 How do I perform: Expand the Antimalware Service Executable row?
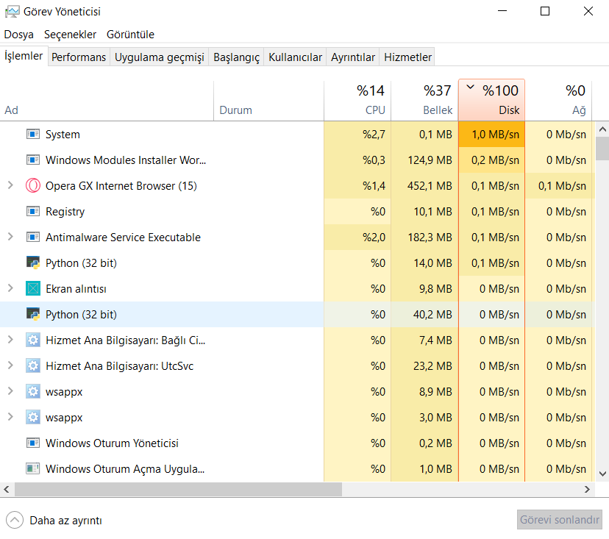pyautogui.click(x=10, y=238)
